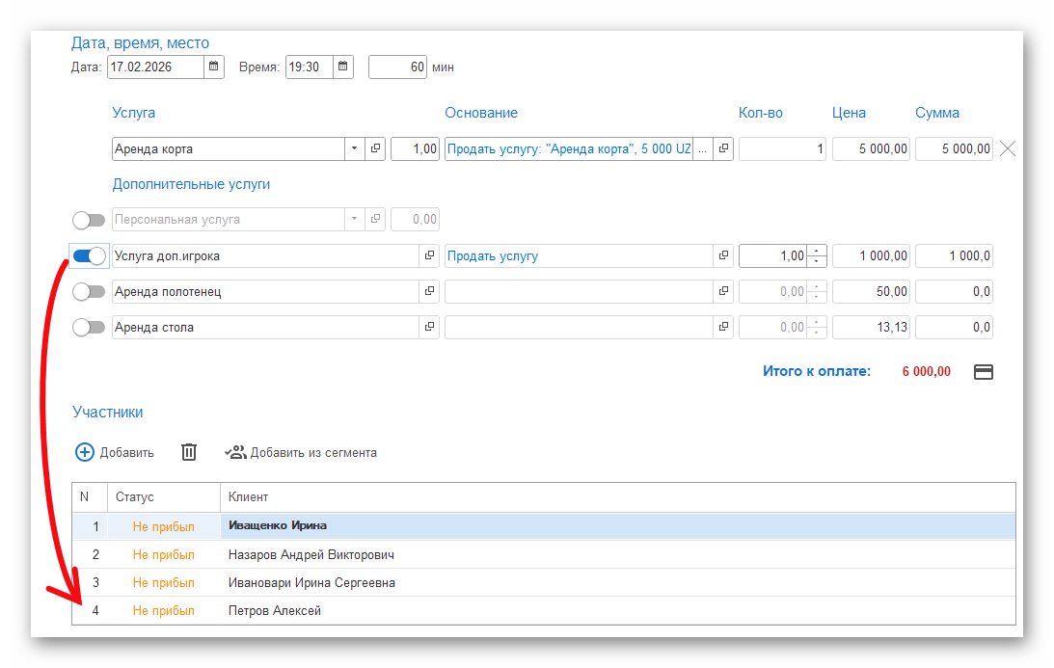This screenshot has width=1054, height=668.
Task: Open the ellipsis selector in Основание field
Action: [x=702, y=149]
